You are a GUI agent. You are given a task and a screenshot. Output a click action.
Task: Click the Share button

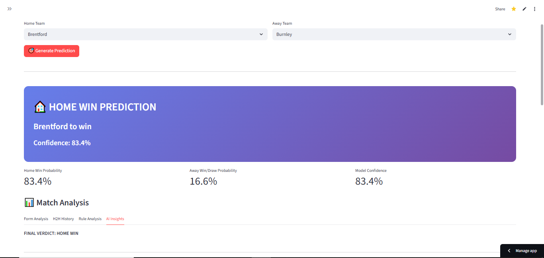(500, 8)
